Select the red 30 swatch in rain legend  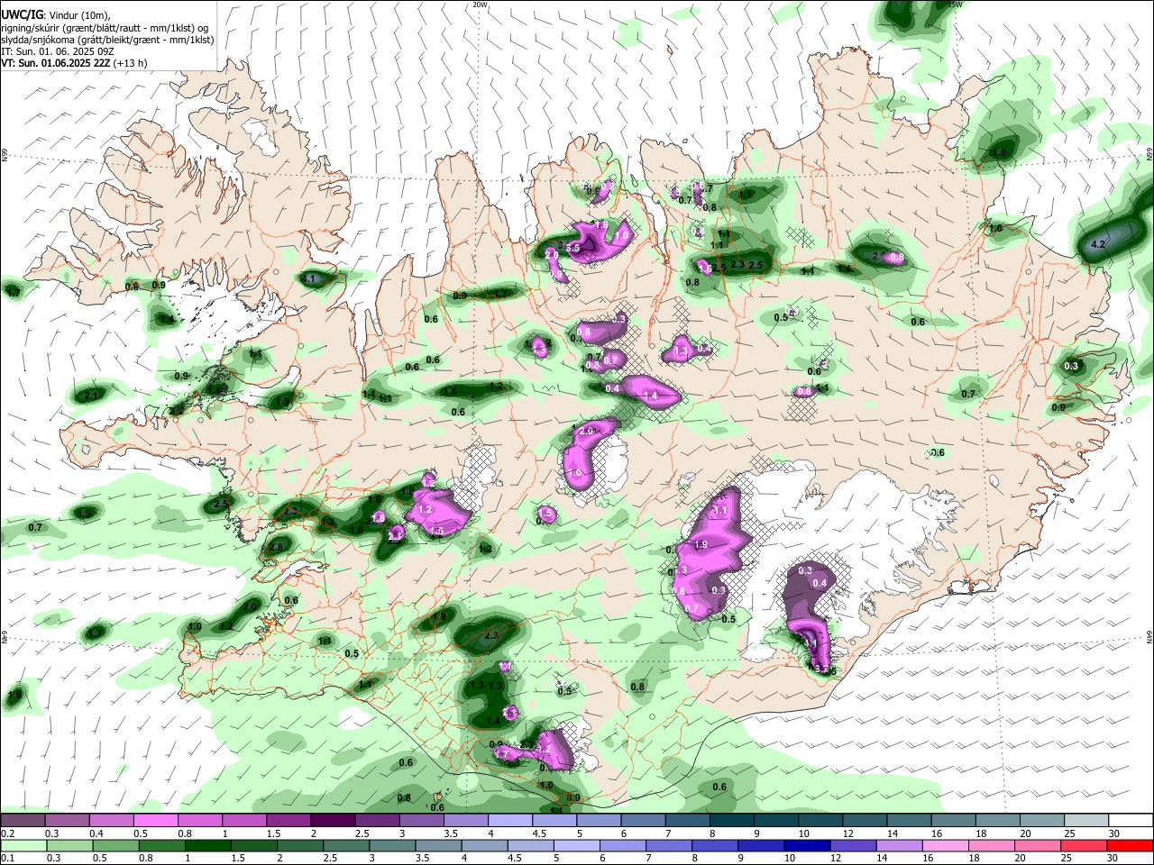(x=1131, y=846)
